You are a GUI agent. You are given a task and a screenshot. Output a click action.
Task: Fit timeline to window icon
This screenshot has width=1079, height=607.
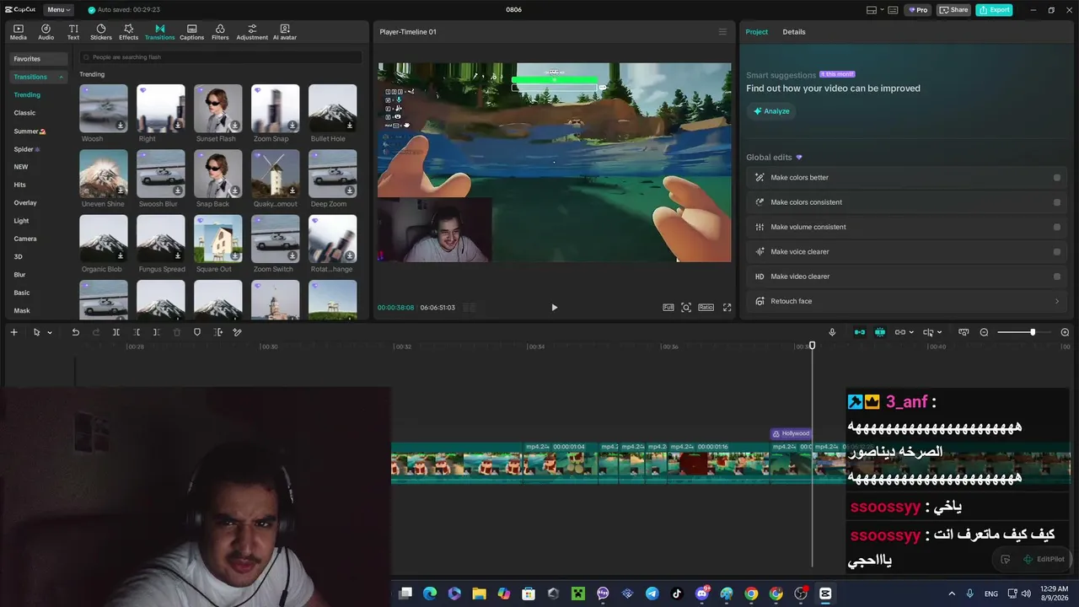coord(964,332)
